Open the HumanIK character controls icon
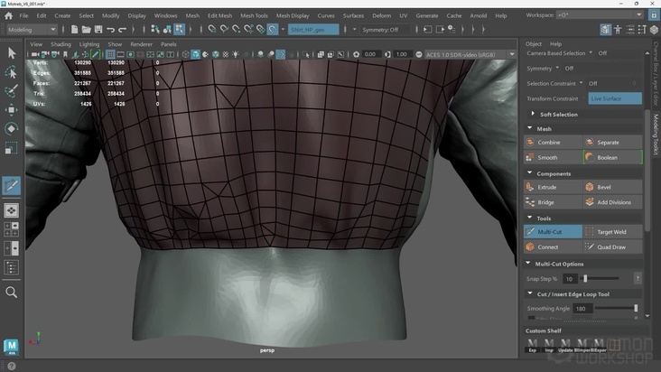 618,30
